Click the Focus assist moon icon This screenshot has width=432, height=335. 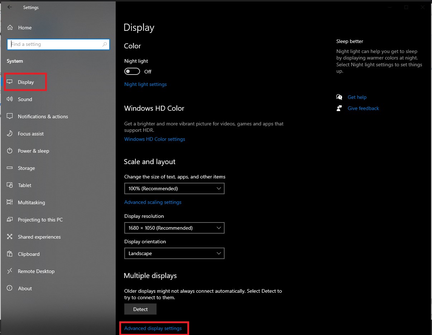tap(10, 134)
